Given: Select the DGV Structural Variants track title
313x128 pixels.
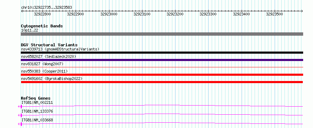Looking at the screenshot, I should click(49, 45).
